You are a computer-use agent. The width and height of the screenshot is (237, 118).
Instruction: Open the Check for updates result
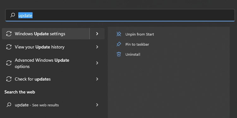[53, 79]
